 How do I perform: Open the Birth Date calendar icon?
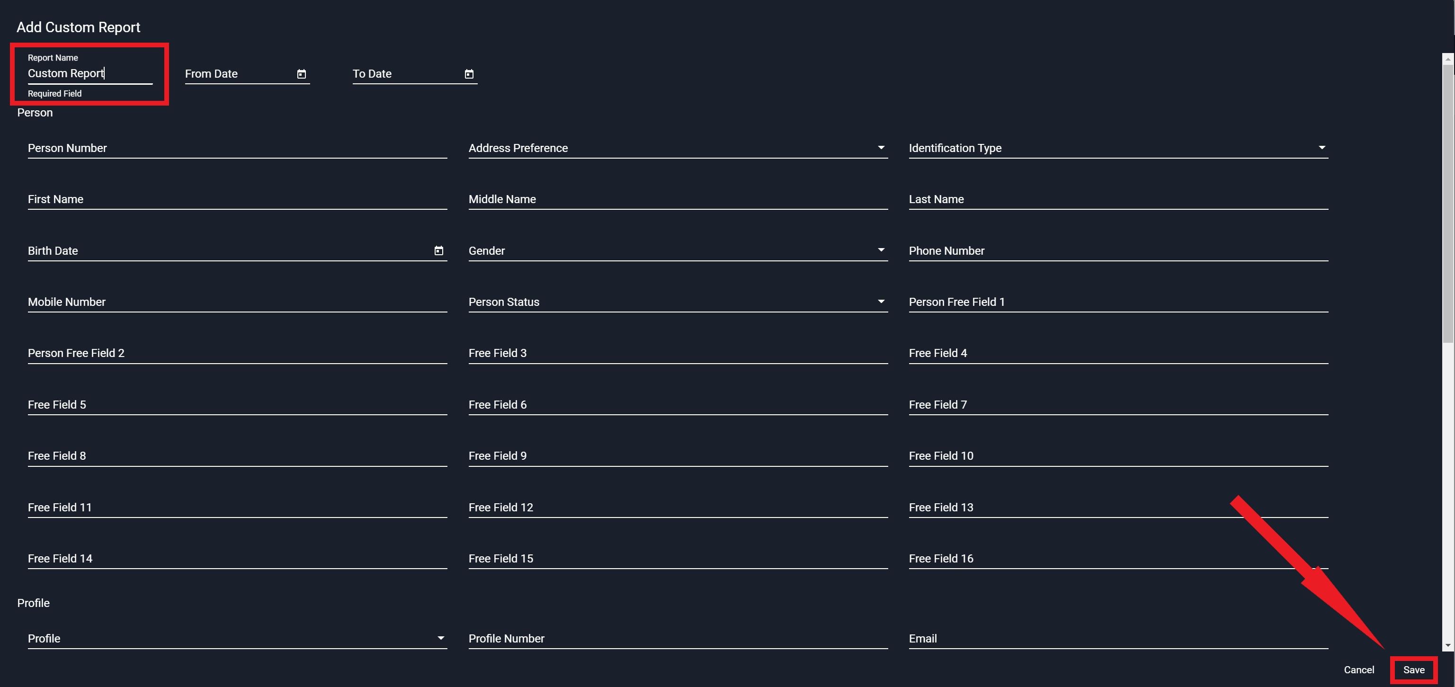click(439, 251)
